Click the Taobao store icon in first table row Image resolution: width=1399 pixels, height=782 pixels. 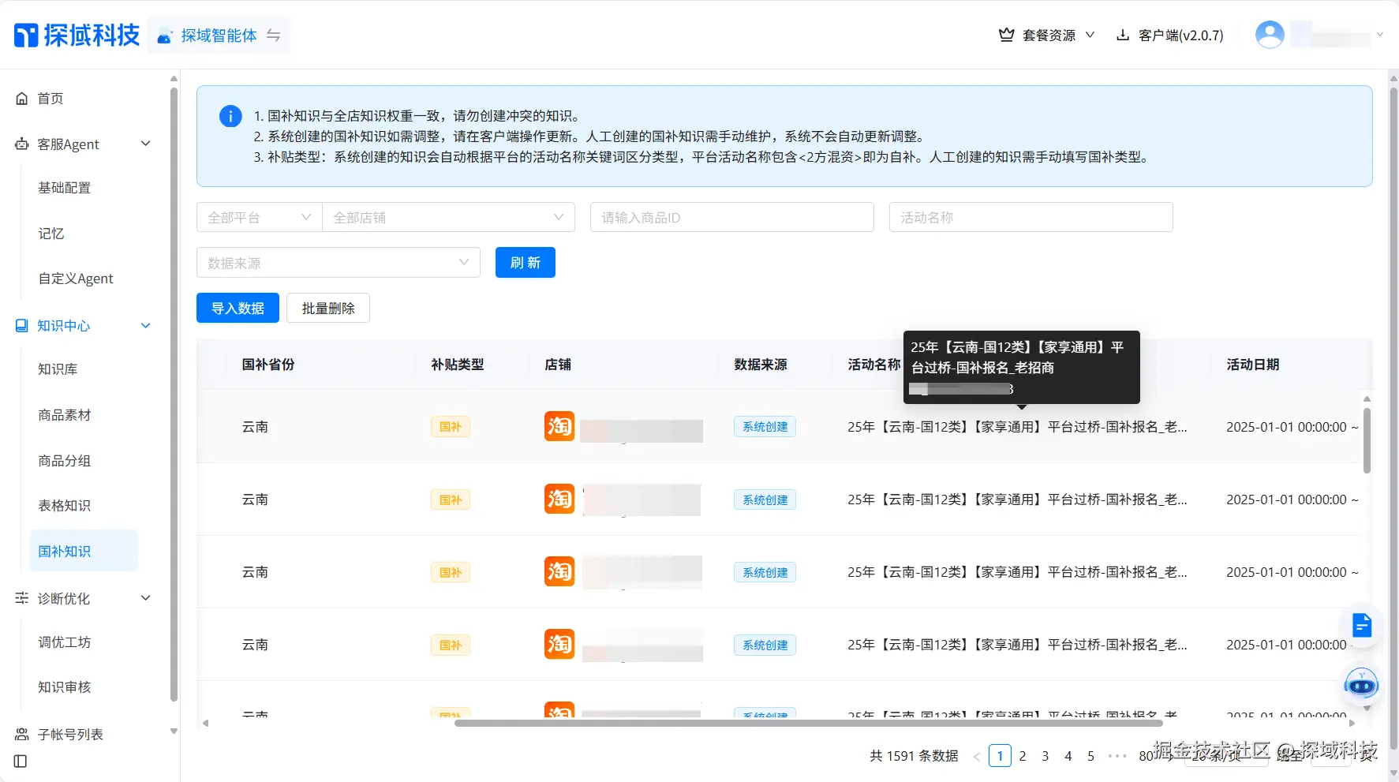[559, 426]
